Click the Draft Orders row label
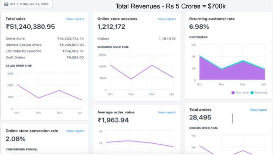Image resolution: width=273 pixels, height=155 pixels. 15,57
